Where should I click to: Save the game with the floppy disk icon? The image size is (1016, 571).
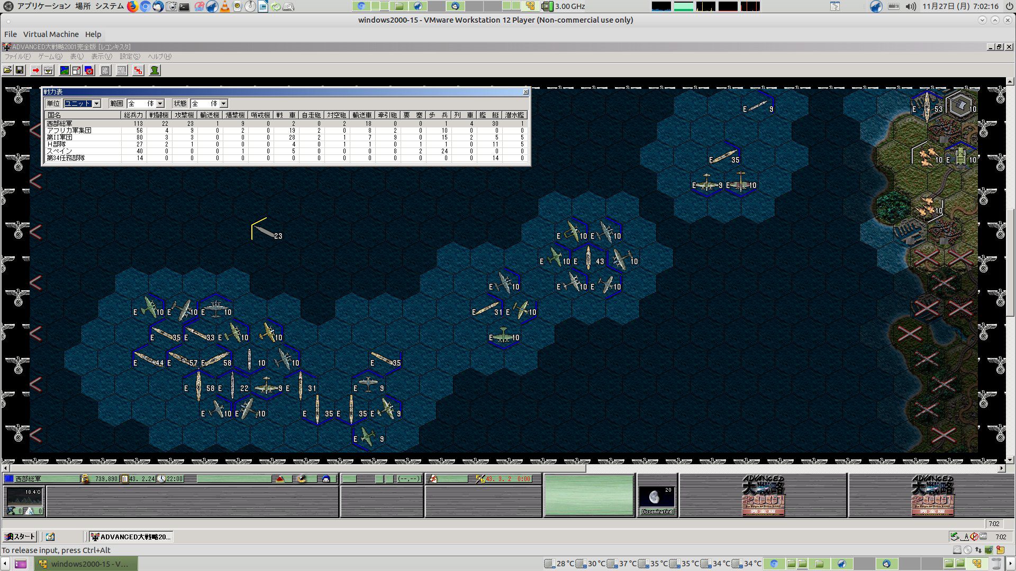[20, 70]
